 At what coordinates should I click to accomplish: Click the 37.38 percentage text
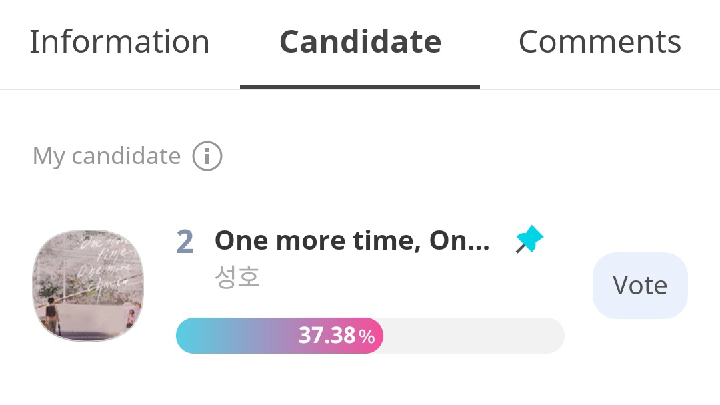coord(327,336)
